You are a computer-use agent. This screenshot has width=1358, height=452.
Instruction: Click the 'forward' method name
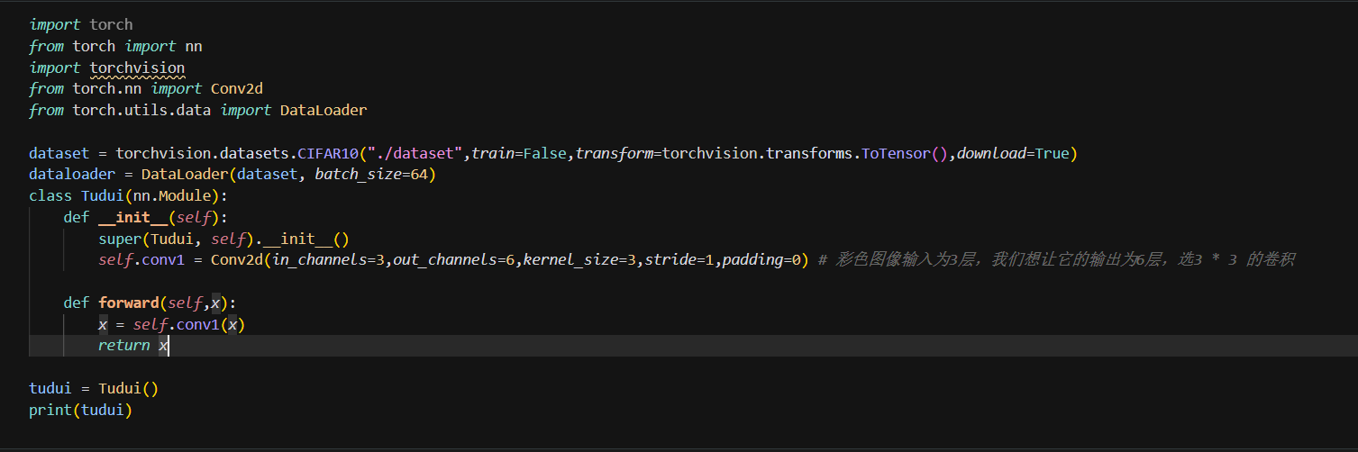tap(128, 305)
